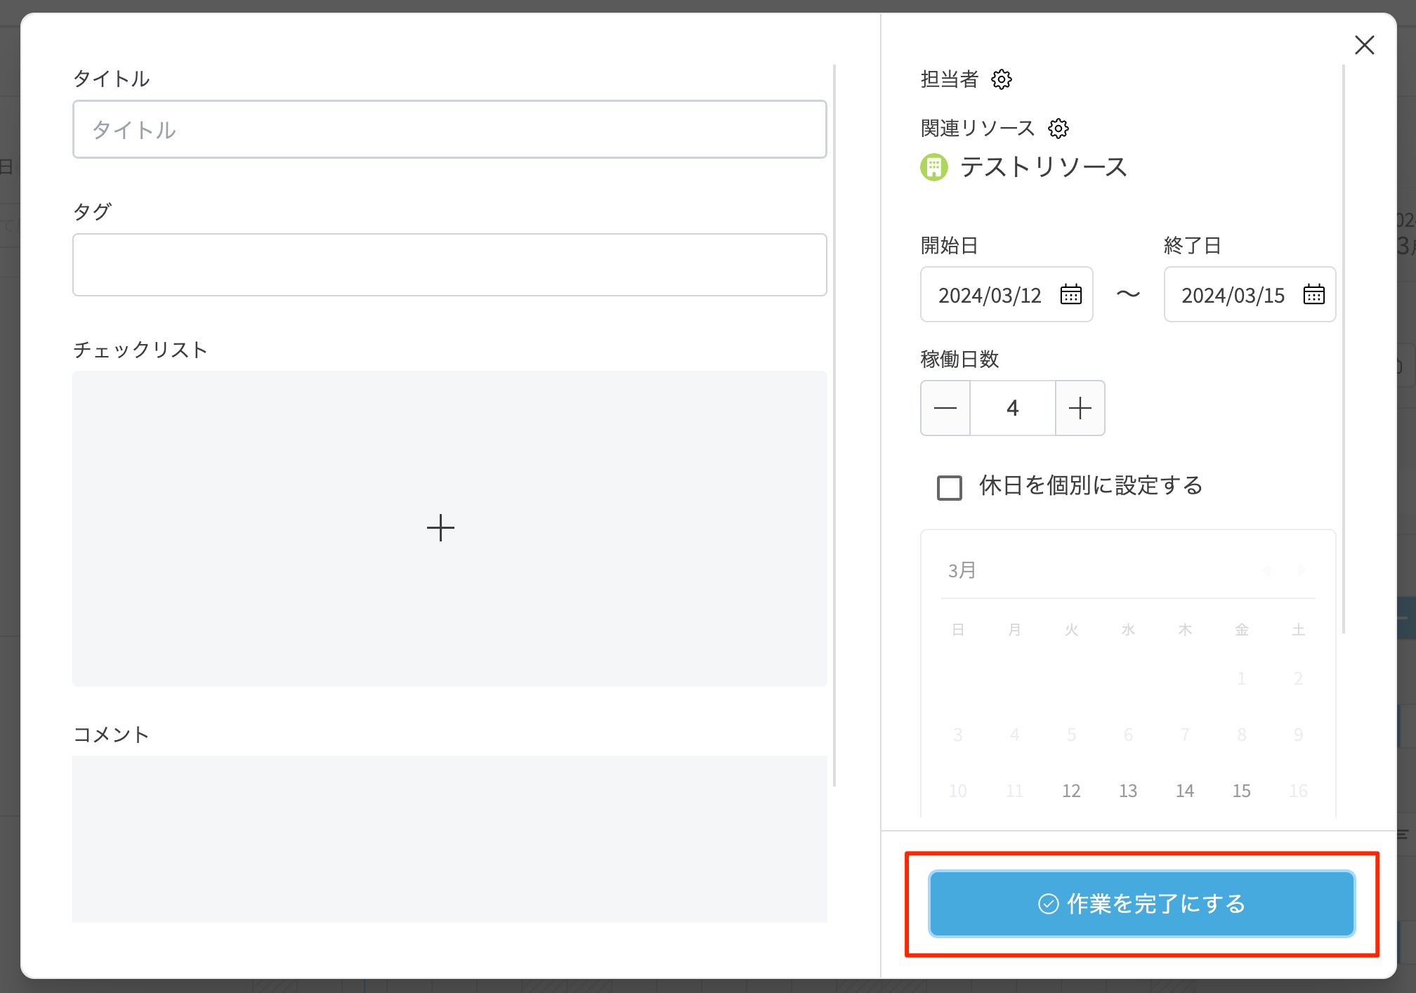The height and width of the screenshot is (993, 1416).
Task: Go to the previous month in calendar
Action: click(x=1267, y=570)
